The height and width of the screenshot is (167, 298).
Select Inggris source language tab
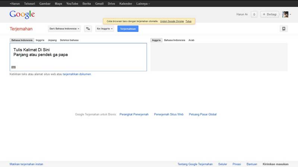coord(40,40)
